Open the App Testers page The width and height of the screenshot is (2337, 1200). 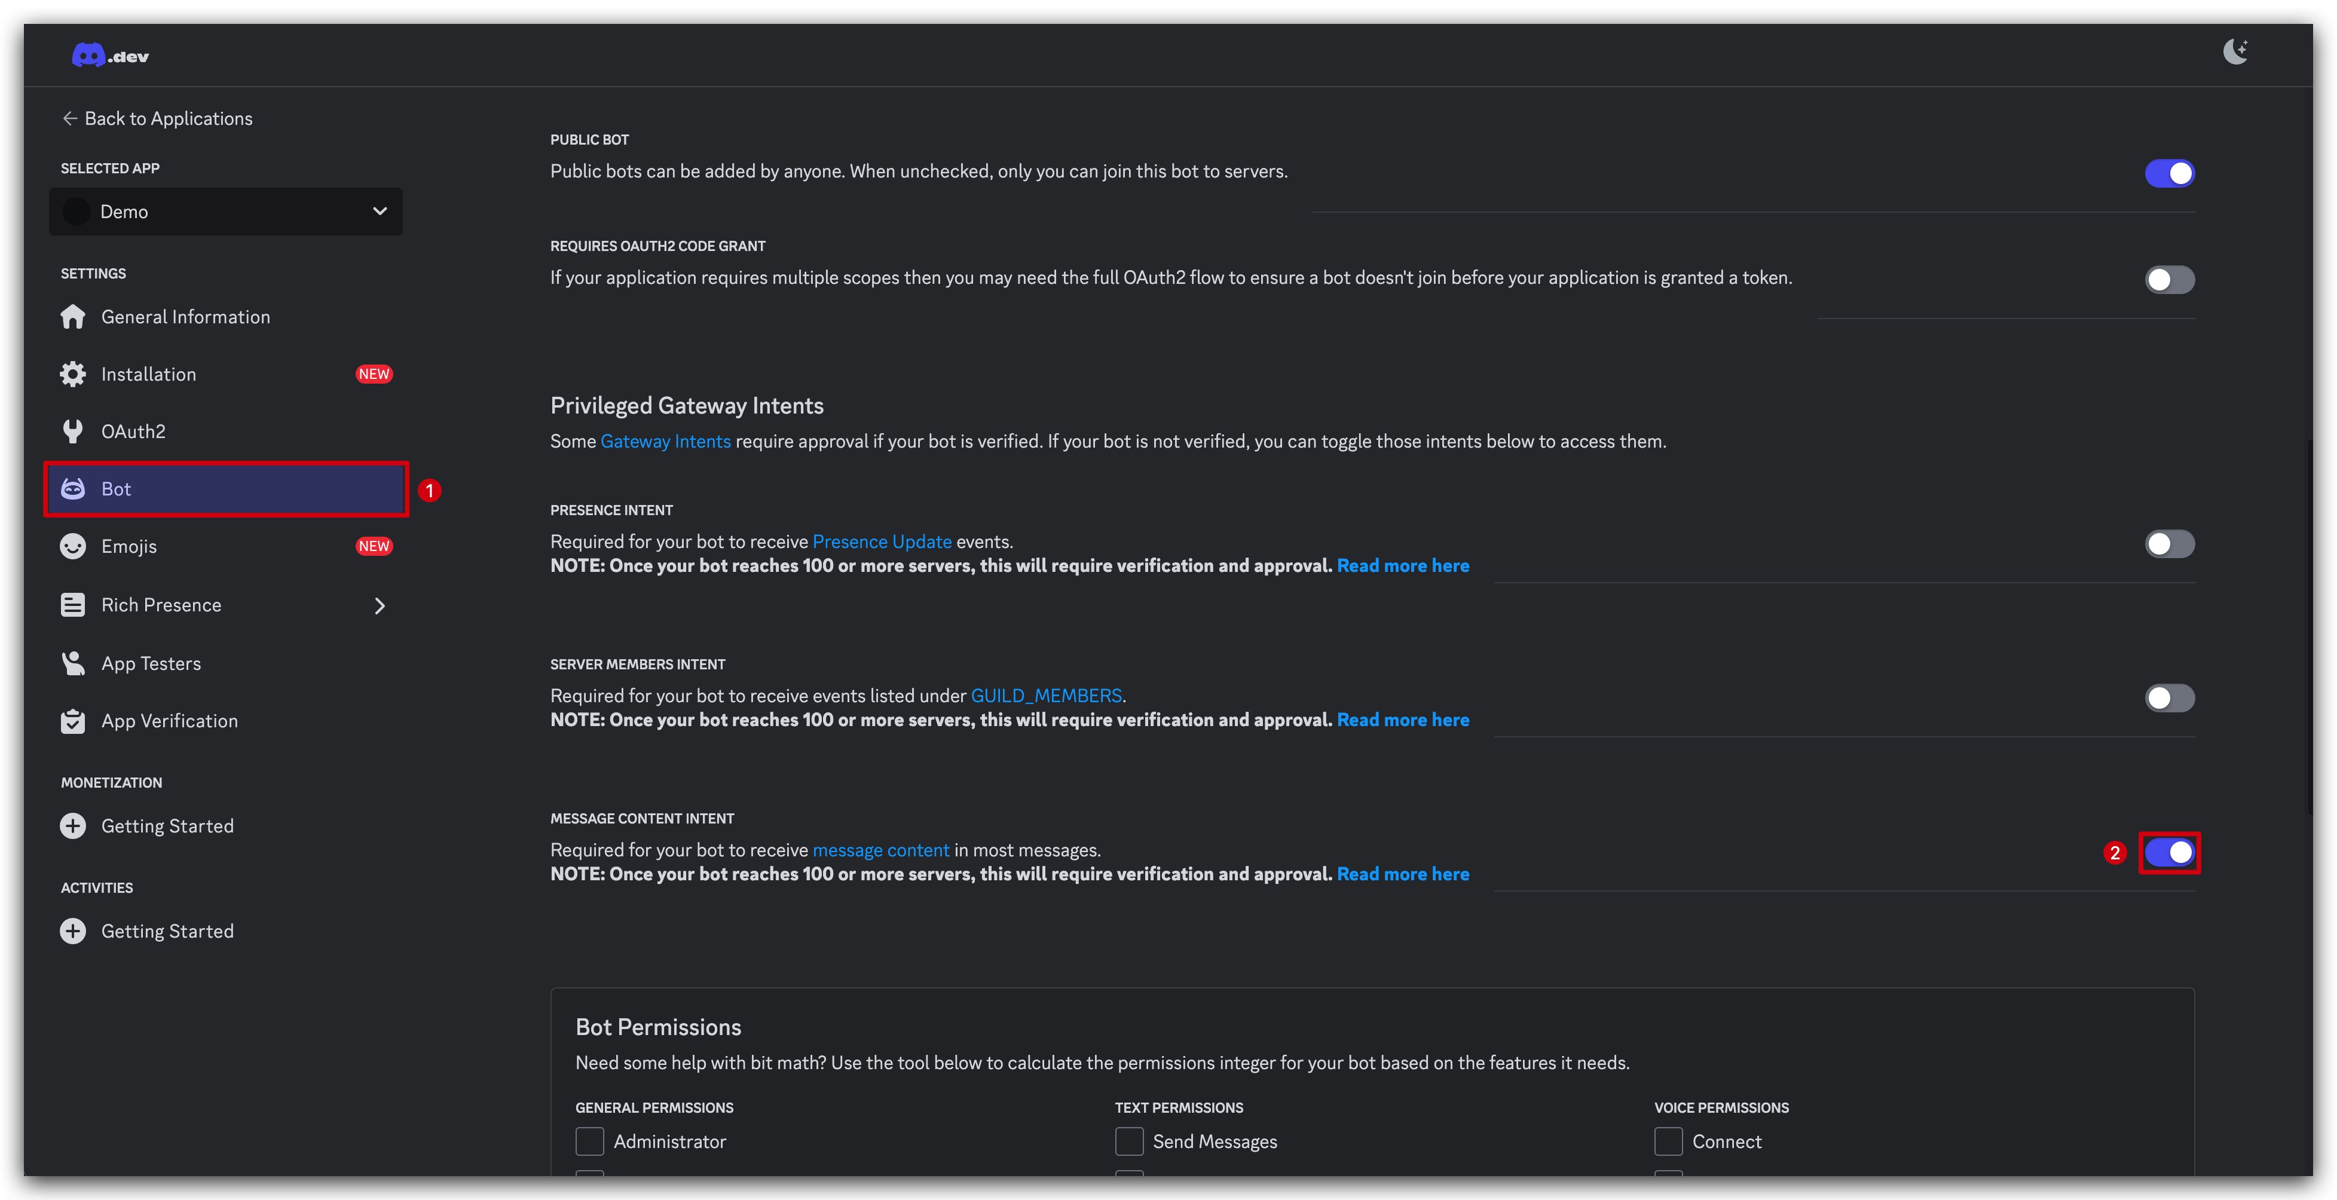pos(226,663)
